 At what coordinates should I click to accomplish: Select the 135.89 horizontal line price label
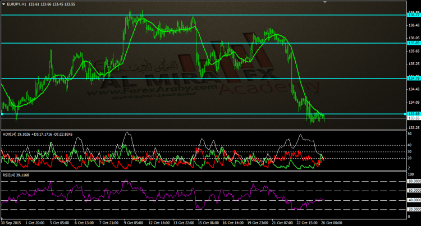(413, 43)
